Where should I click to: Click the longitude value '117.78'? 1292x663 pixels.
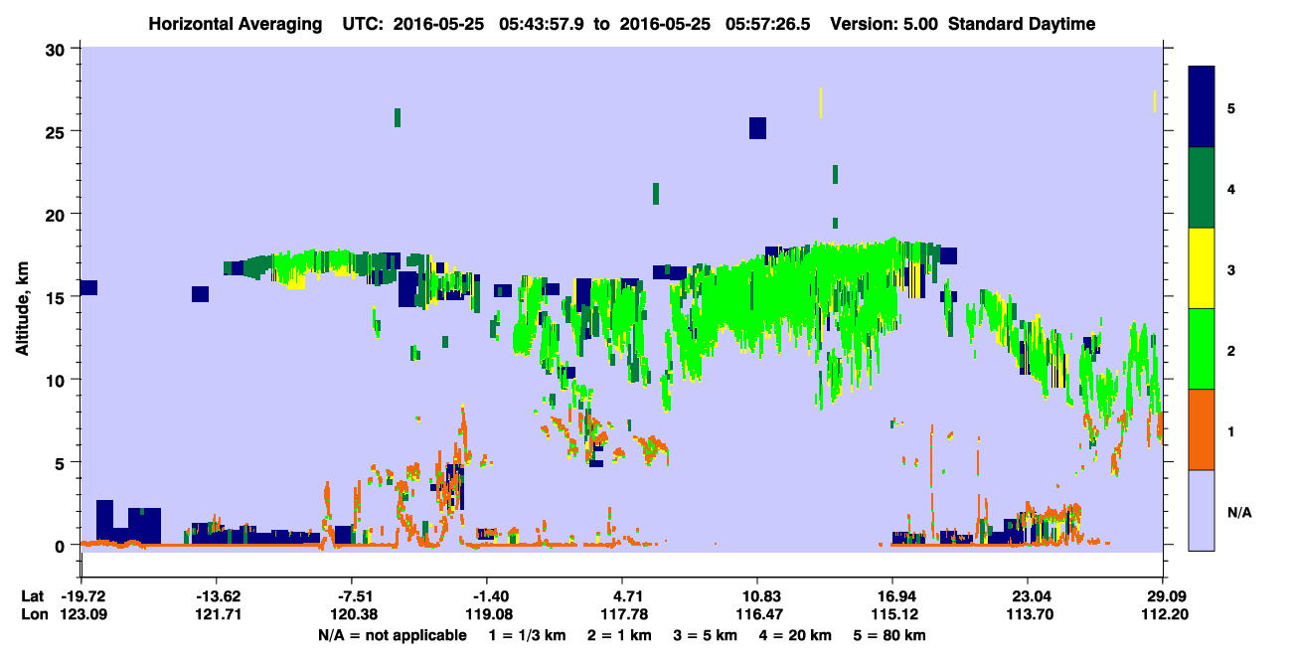click(x=622, y=614)
